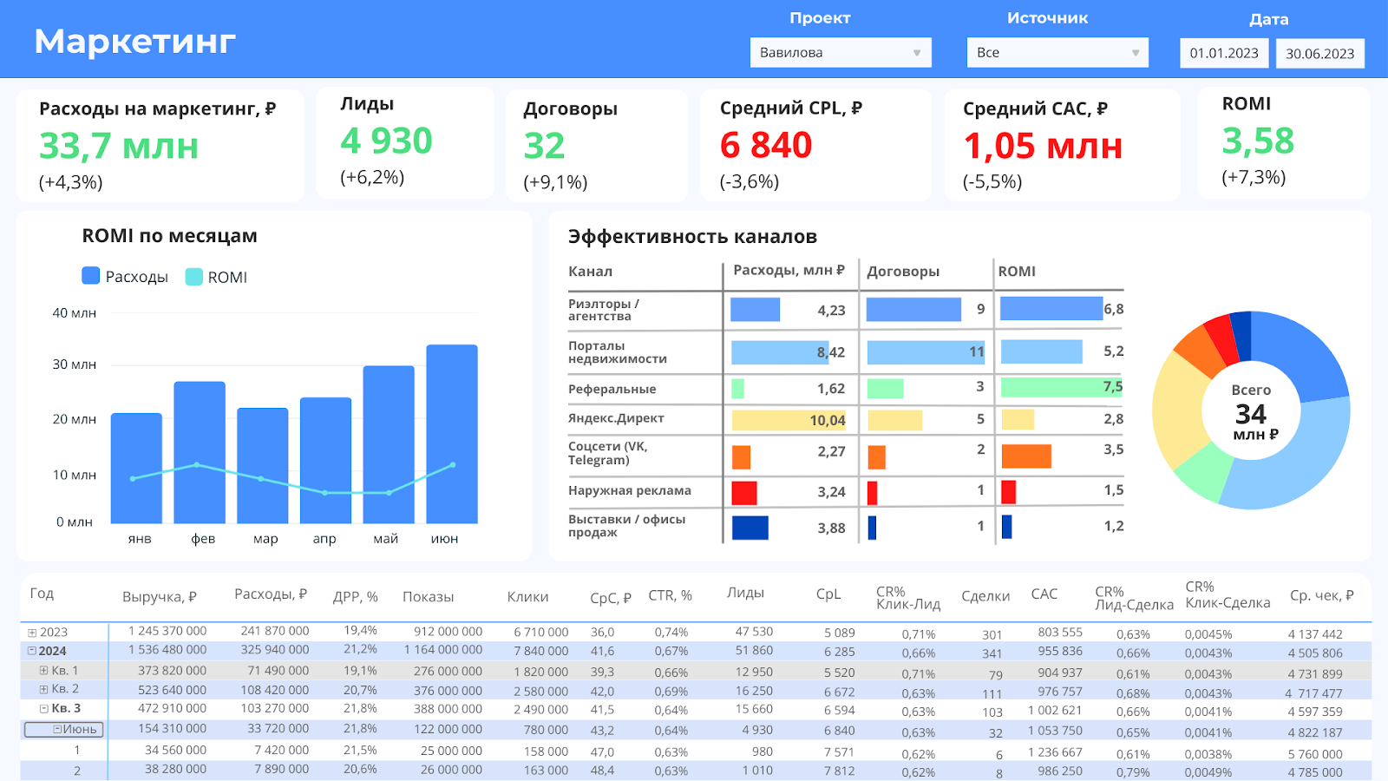Click the donut chart center total
This screenshot has height=781, width=1388.
(1251, 411)
